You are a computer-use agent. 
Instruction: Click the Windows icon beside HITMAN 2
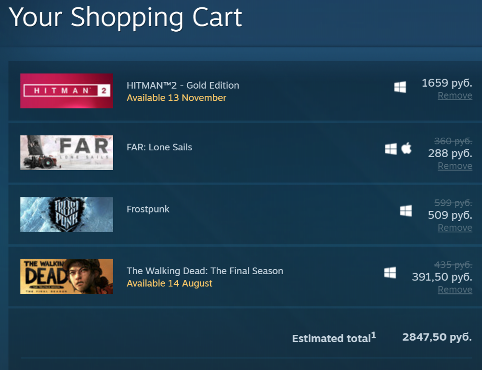click(x=400, y=87)
